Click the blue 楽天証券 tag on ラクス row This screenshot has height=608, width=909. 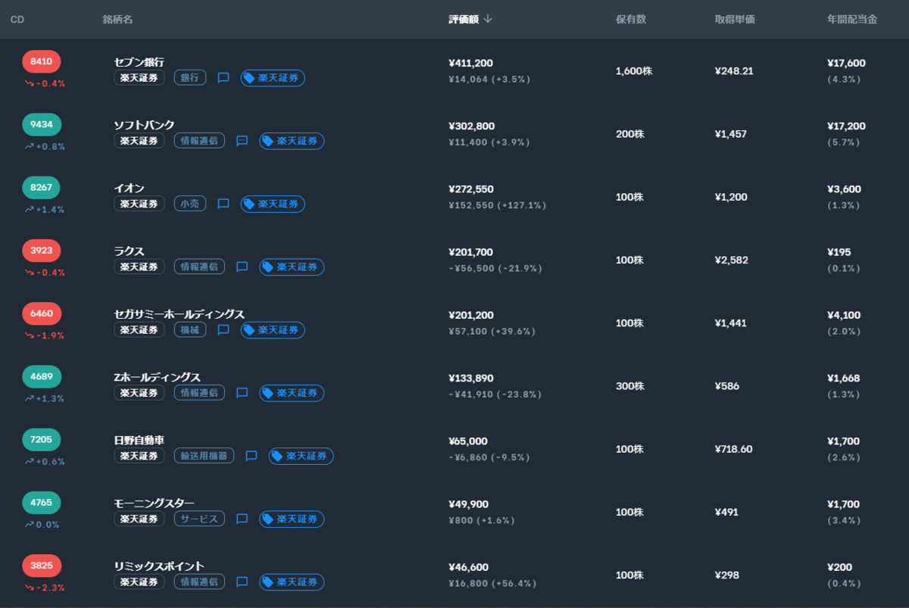(x=292, y=267)
